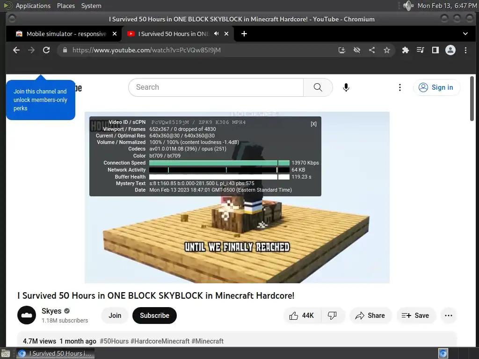Click the Sign in button
Screen dimensions: 479x359
[436, 87]
